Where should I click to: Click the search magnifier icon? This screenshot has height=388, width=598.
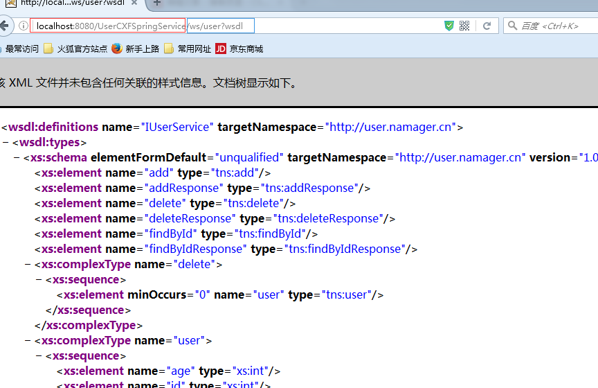[x=512, y=26]
